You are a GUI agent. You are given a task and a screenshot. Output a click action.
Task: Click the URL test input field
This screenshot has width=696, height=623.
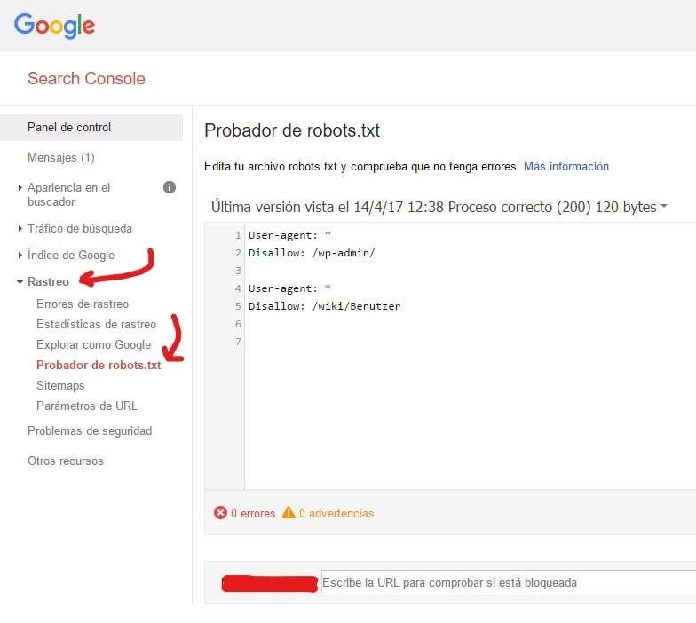pos(506,582)
